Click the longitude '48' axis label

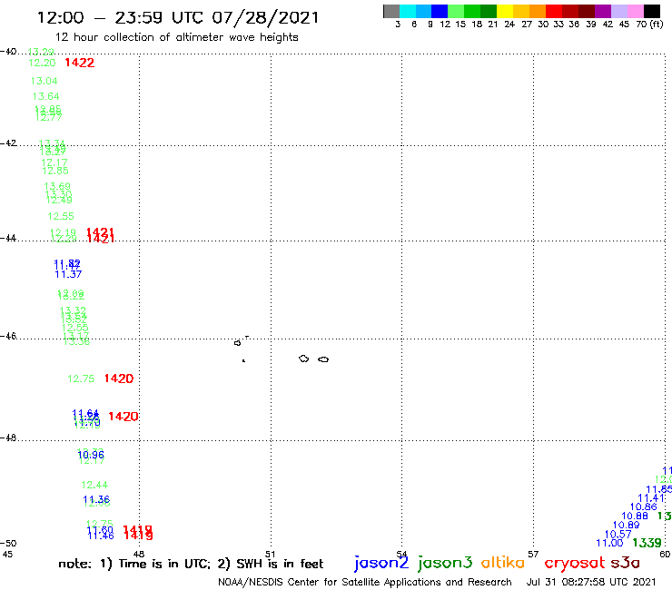[139, 555]
